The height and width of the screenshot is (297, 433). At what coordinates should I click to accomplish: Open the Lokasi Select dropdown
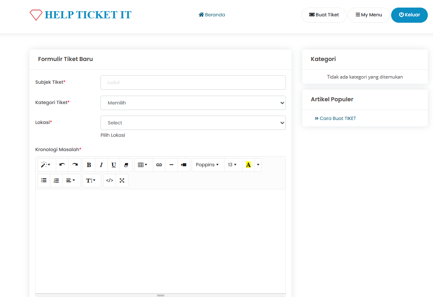tap(193, 123)
